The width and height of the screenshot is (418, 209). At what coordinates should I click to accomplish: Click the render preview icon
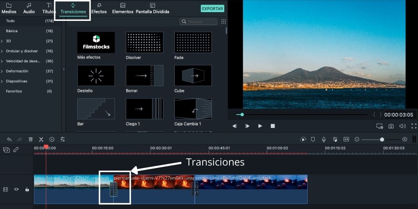pyautogui.click(x=303, y=139)
